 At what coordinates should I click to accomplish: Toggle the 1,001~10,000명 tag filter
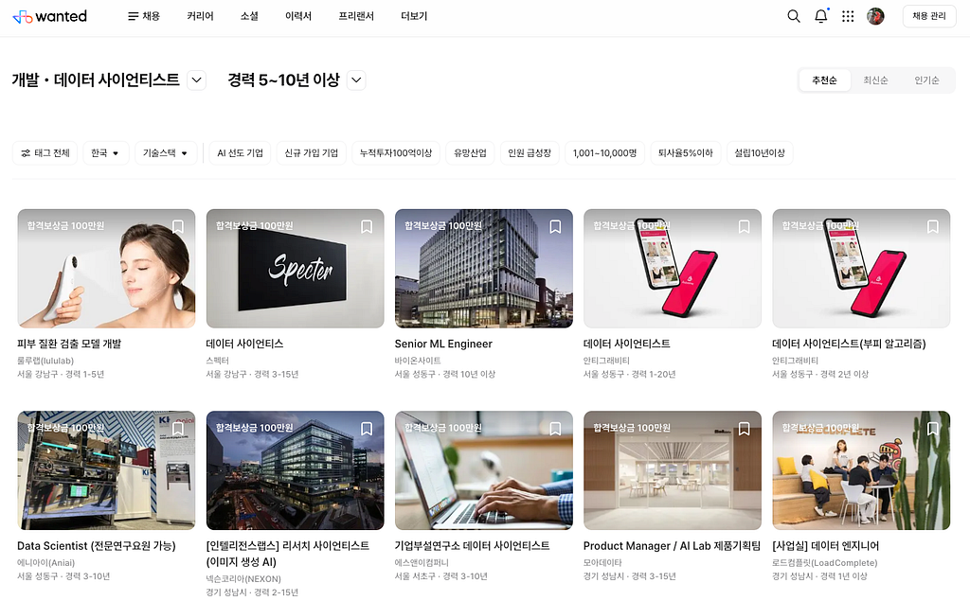point(605,152)
